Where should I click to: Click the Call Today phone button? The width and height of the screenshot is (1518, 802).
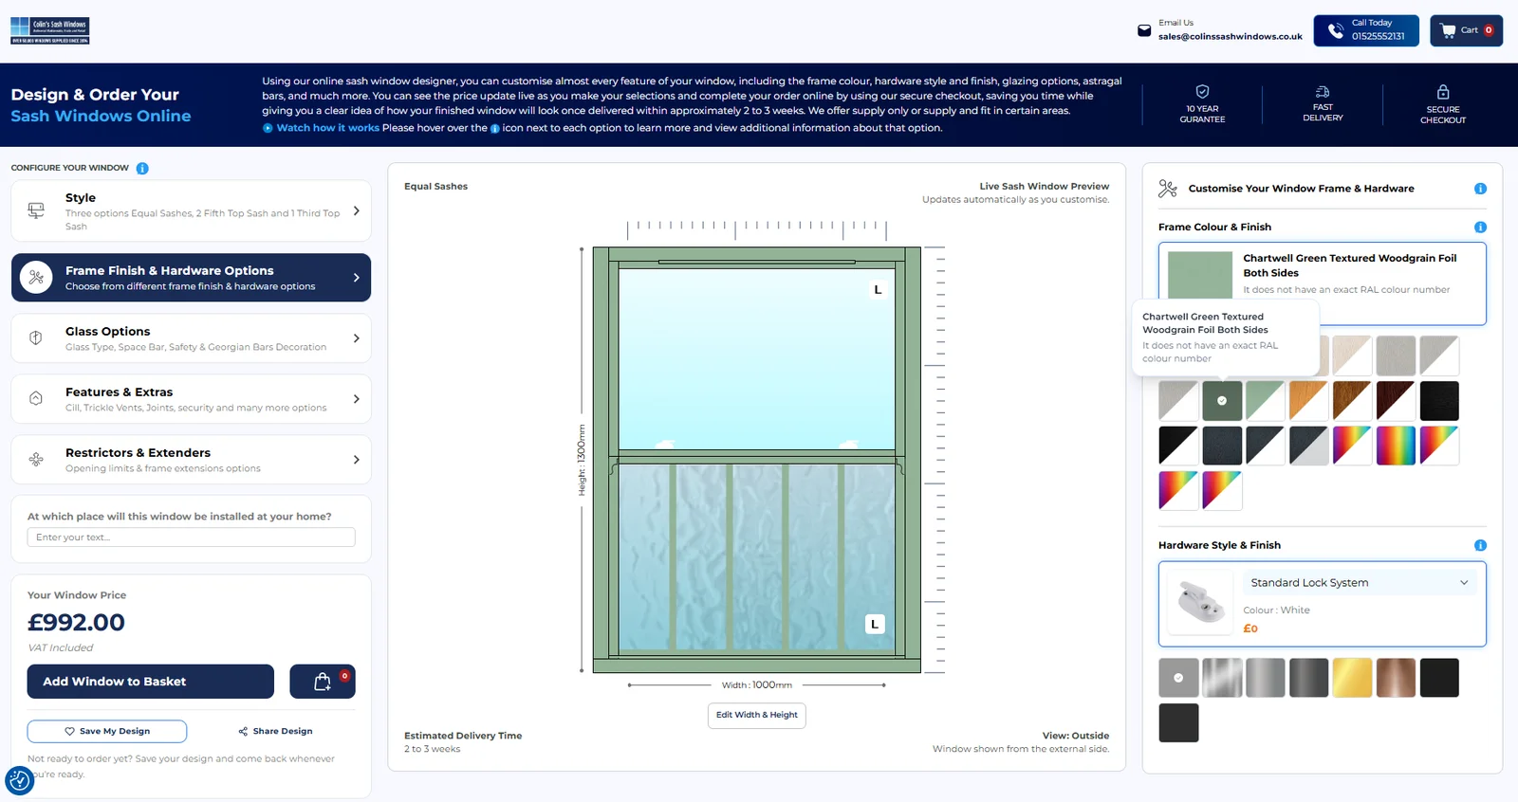[x=1366, y=30]
